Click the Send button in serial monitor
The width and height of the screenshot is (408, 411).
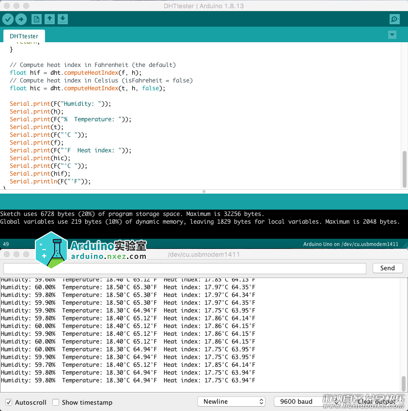(x=387, y=268)
